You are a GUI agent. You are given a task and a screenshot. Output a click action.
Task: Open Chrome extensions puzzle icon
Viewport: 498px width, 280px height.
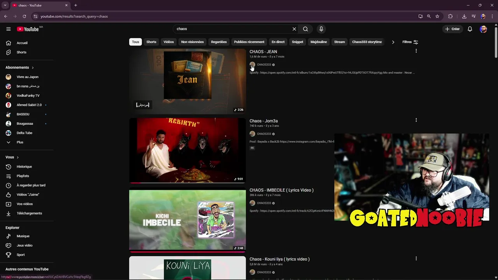tap(451, 16)
